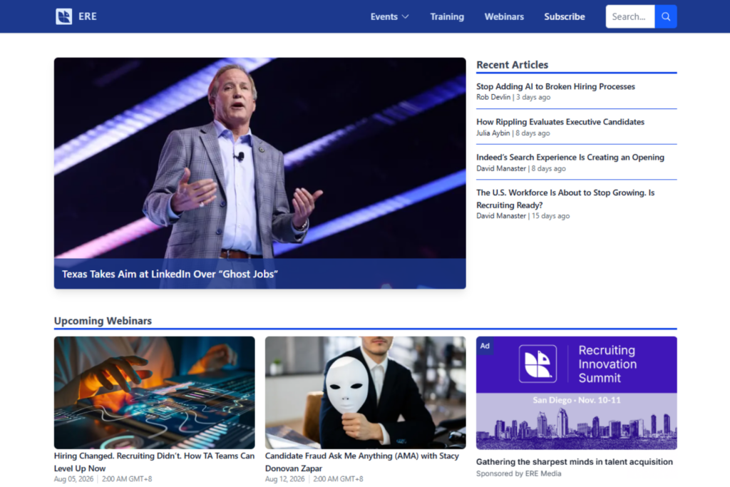Click the ERE site name text
Screen dimensions: 730x487
click(88, 16)
